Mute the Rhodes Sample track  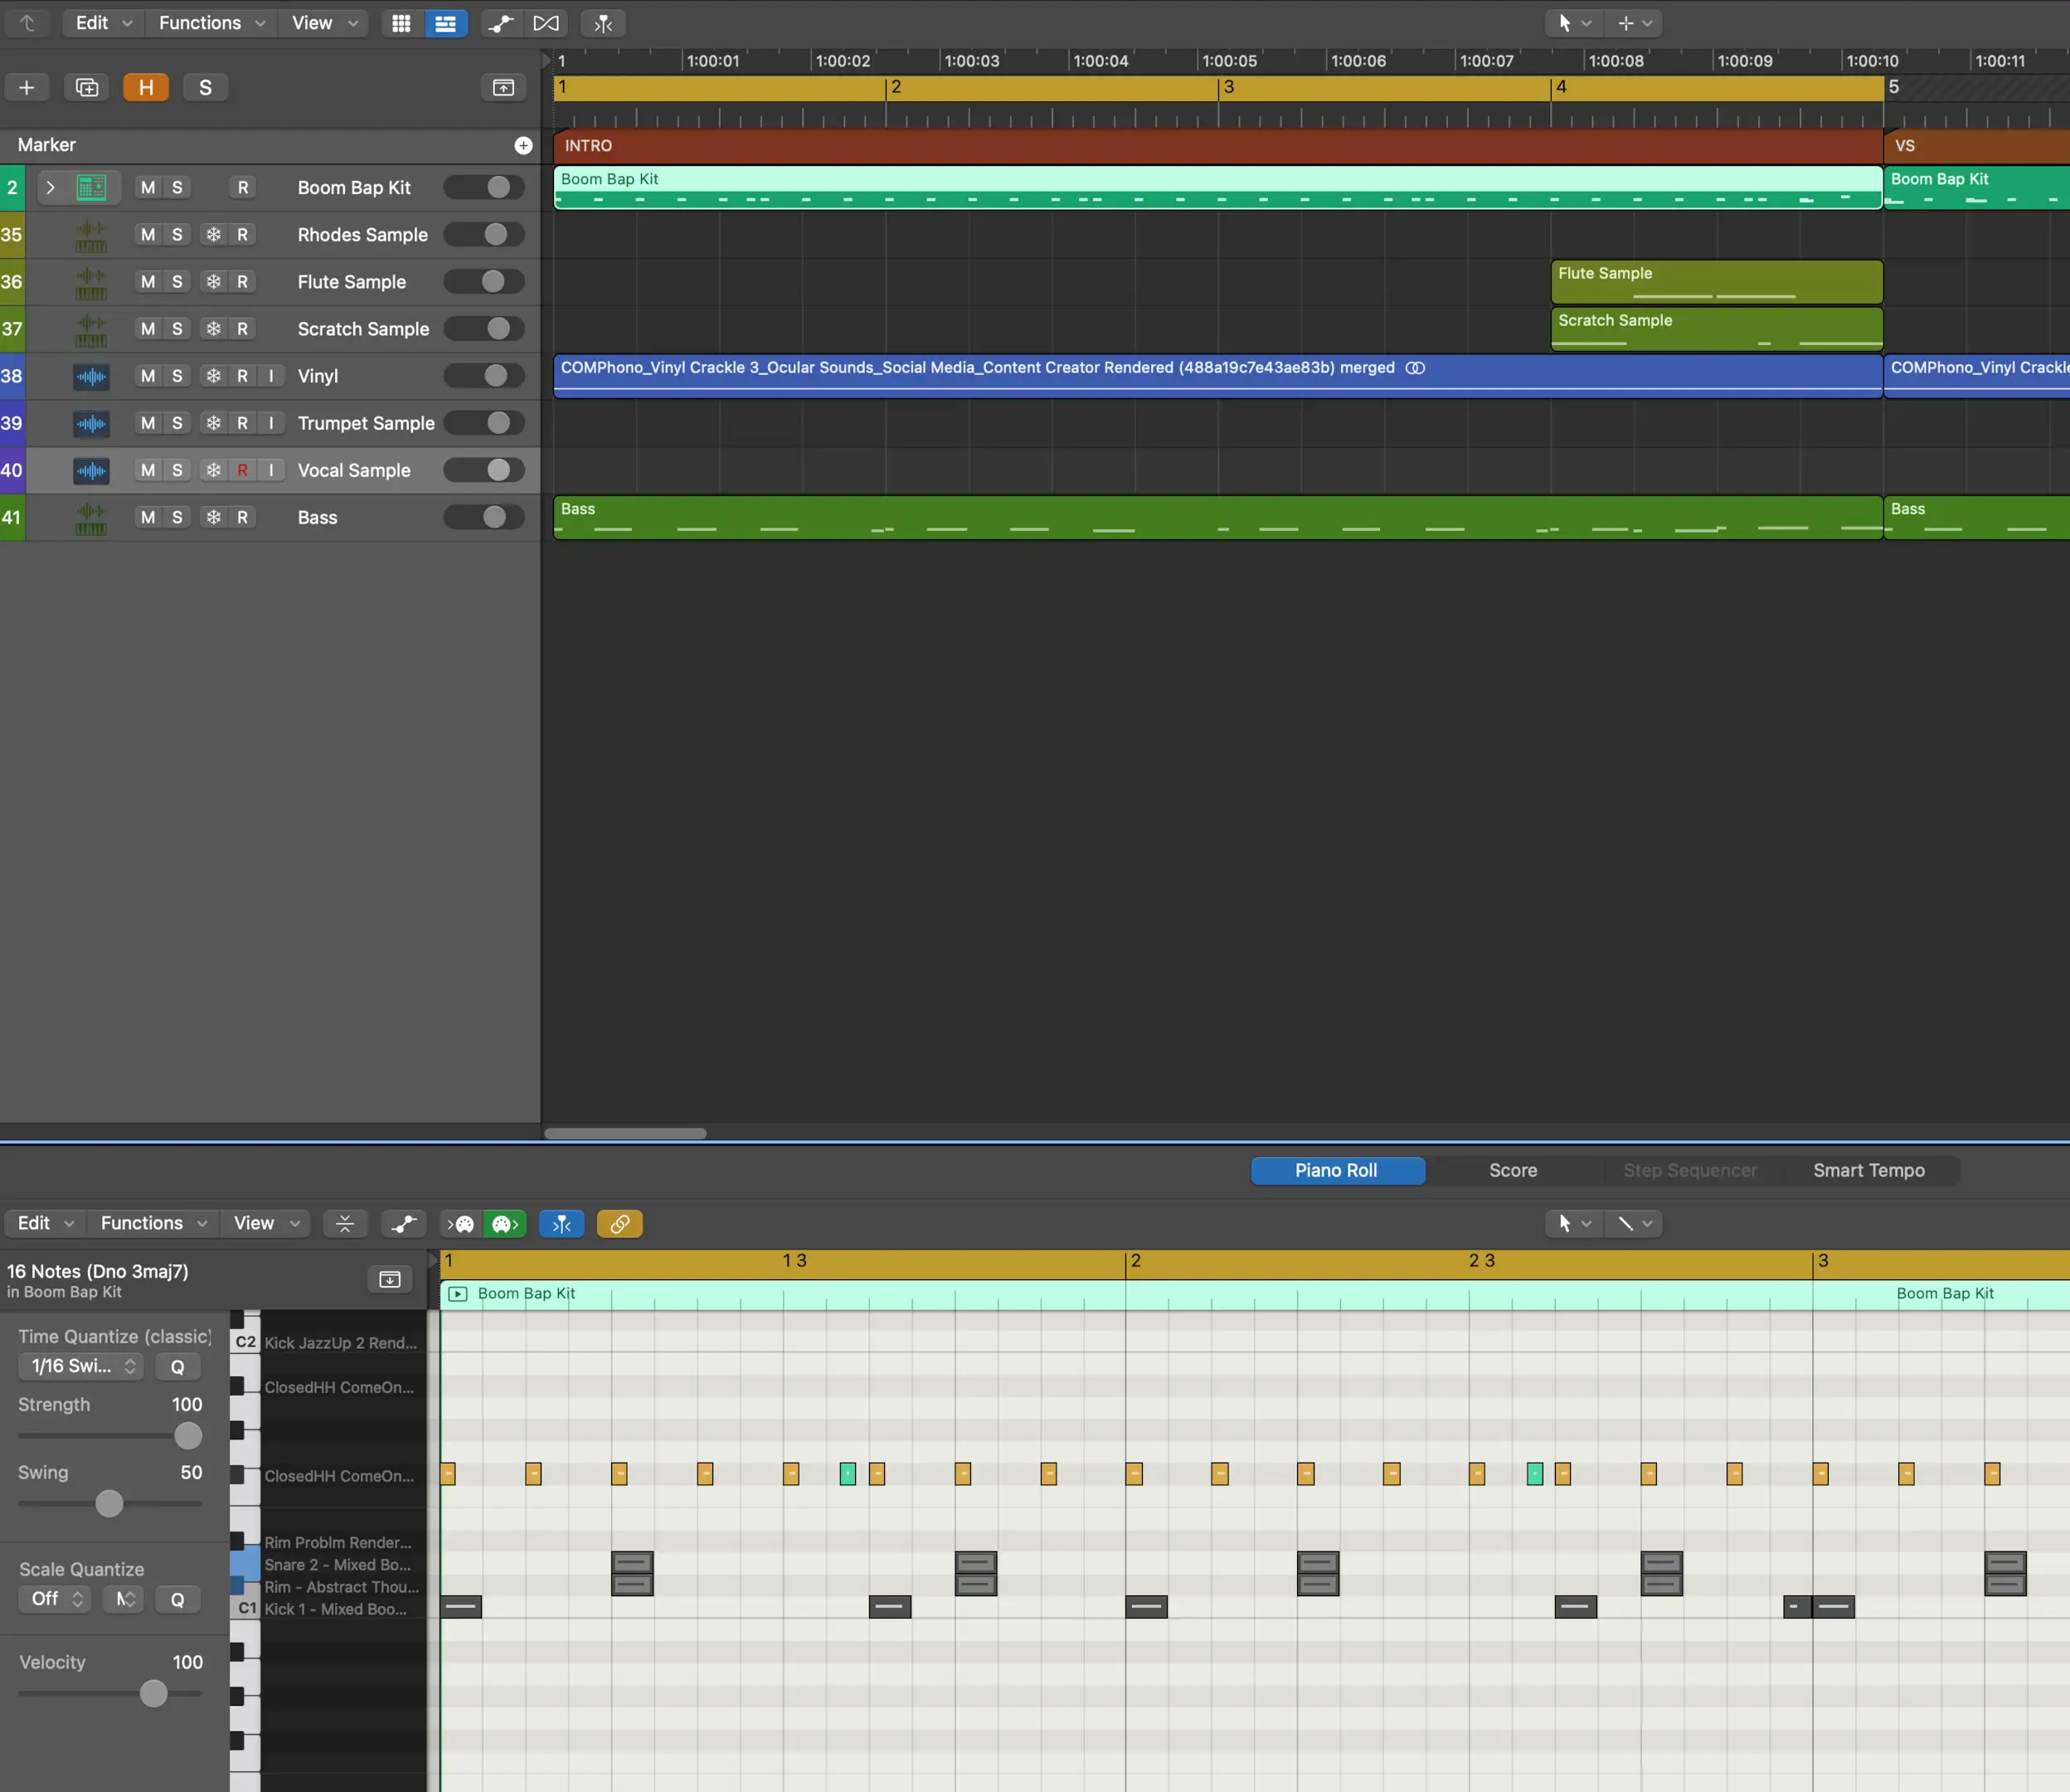click(148, 235)
